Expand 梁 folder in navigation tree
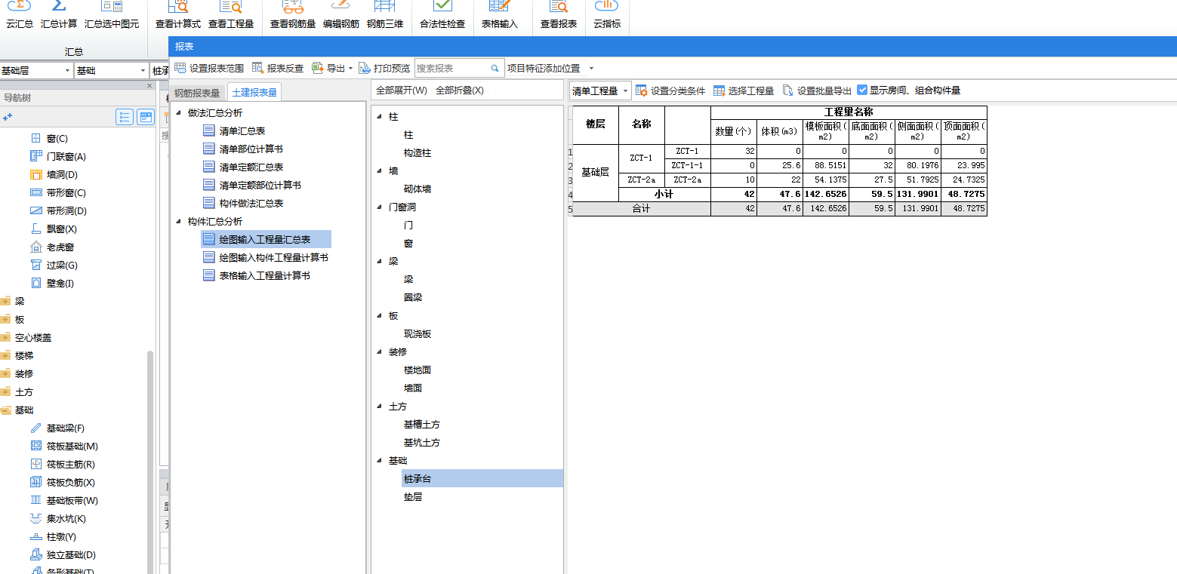The width and height of the screenshot is (1177, 574). [6, 302]
